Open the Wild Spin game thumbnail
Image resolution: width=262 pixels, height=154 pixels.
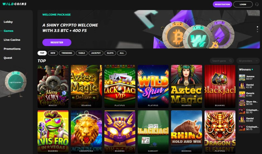(153, 86)
